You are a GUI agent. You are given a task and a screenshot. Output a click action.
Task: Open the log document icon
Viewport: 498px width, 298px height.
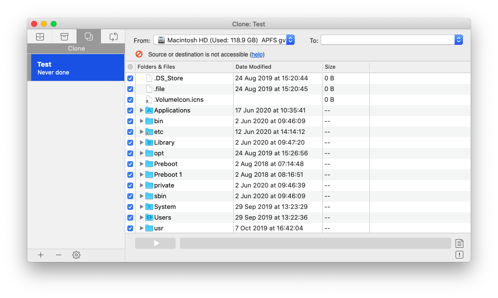click(x=459, y=243)
